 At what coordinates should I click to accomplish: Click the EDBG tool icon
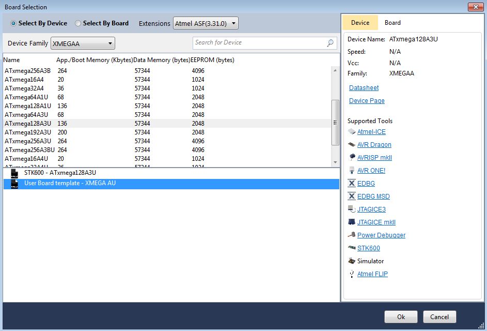(352, 184)
